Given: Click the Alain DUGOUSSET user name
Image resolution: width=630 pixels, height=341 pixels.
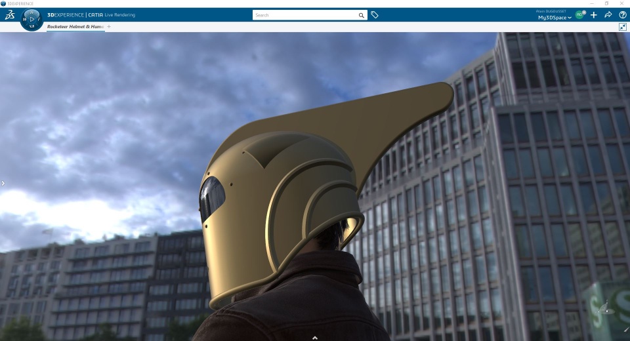Looking at the screenshot, I should click(x=552, y=12).
